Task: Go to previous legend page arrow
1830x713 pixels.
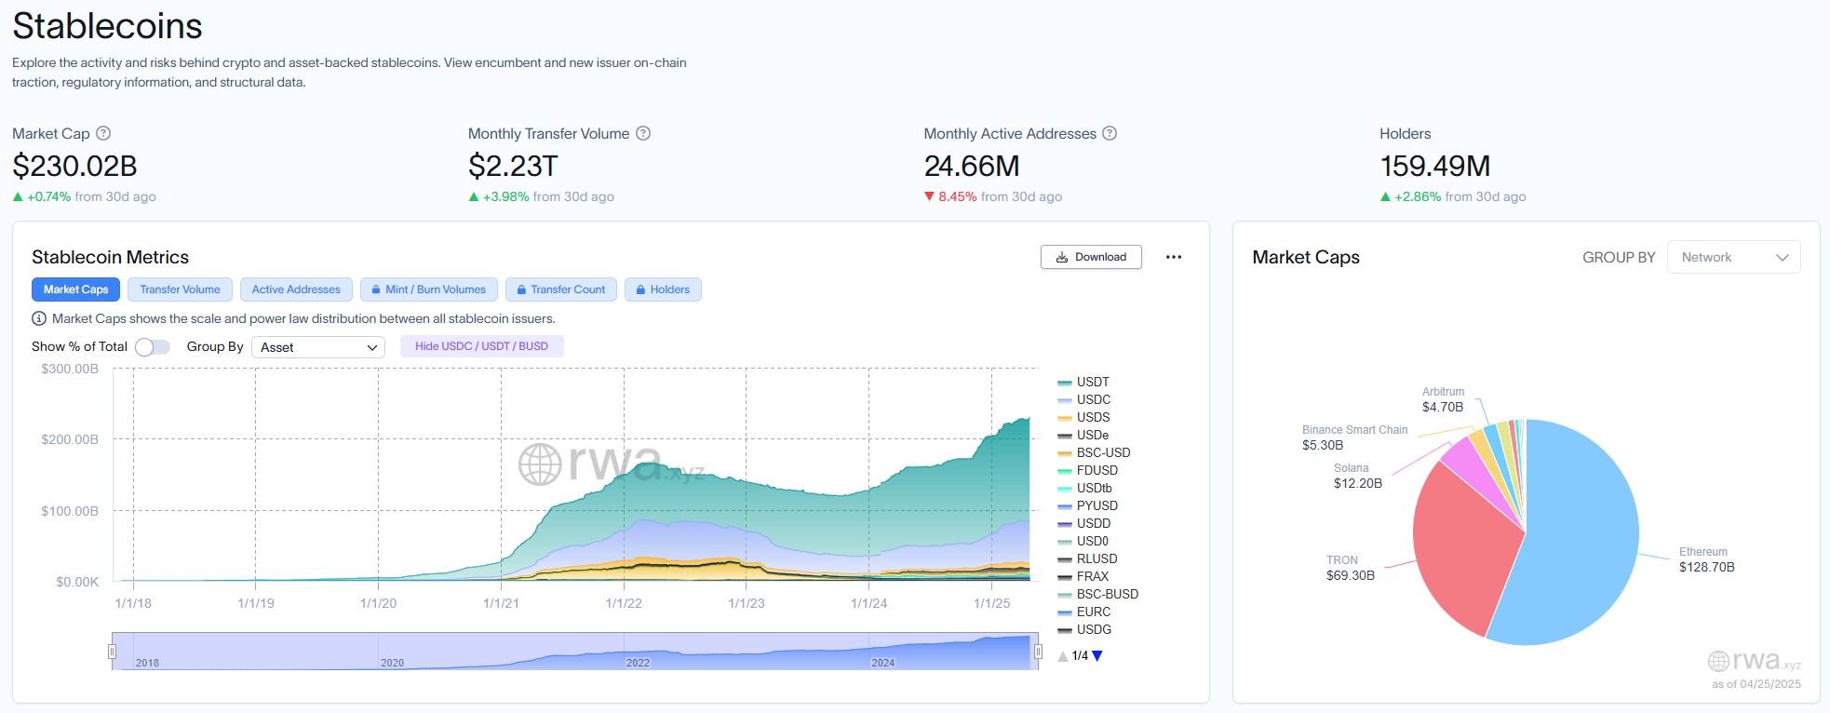Action: (x=1063, y=656)
